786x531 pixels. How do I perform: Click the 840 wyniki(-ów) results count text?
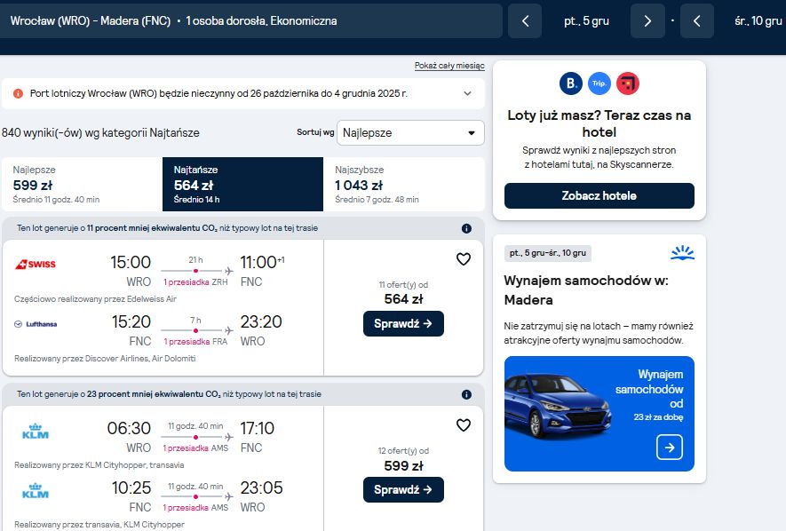(100, 133)
